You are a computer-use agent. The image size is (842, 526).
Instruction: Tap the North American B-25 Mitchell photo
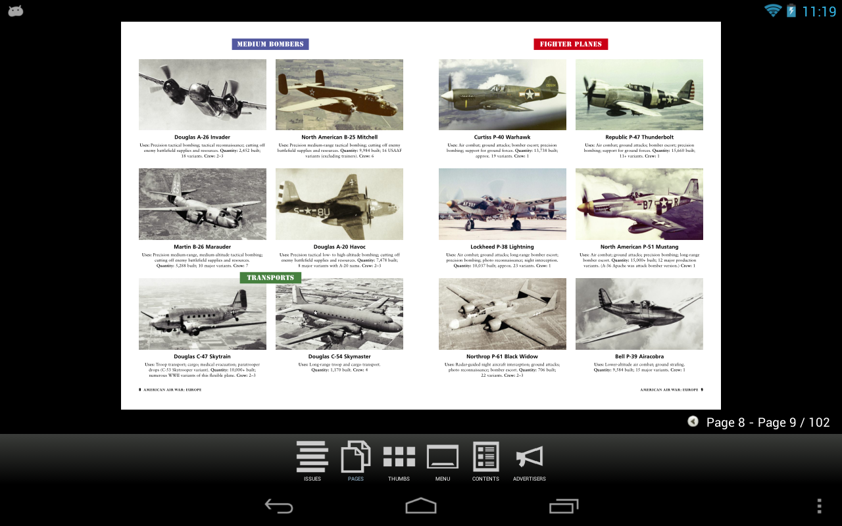coord(339,95)
